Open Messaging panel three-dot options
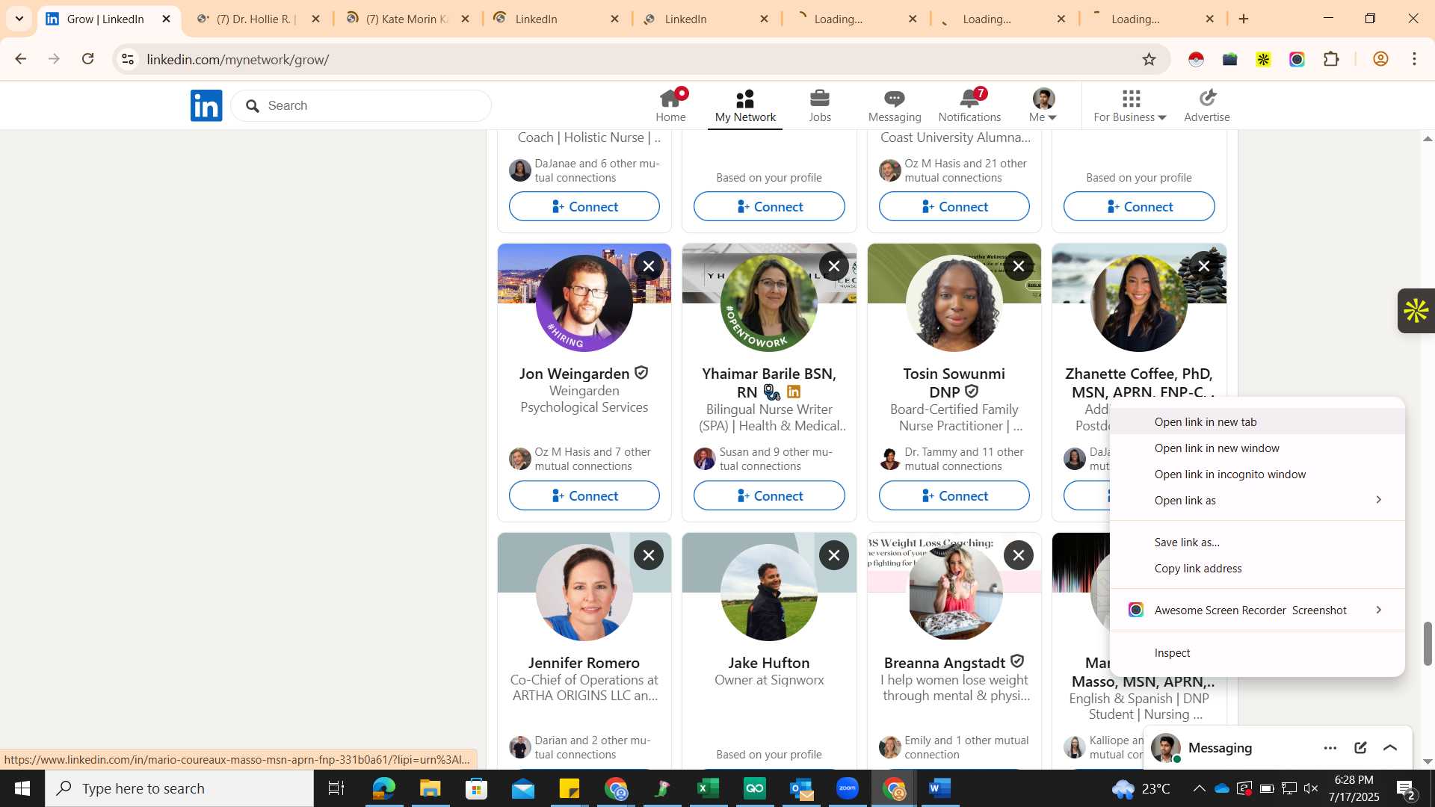 pyautogui.click(x=1330, y=748)
